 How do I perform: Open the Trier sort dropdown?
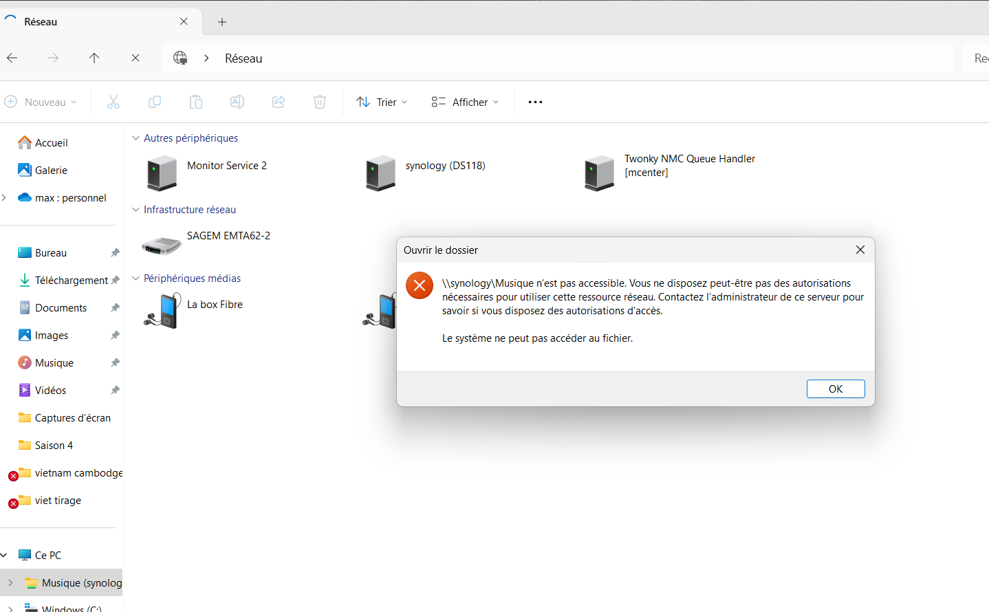pos(382,102)
